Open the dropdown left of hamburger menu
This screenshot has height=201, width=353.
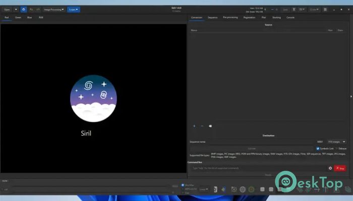pyautogui.click(x=314, y=10)
